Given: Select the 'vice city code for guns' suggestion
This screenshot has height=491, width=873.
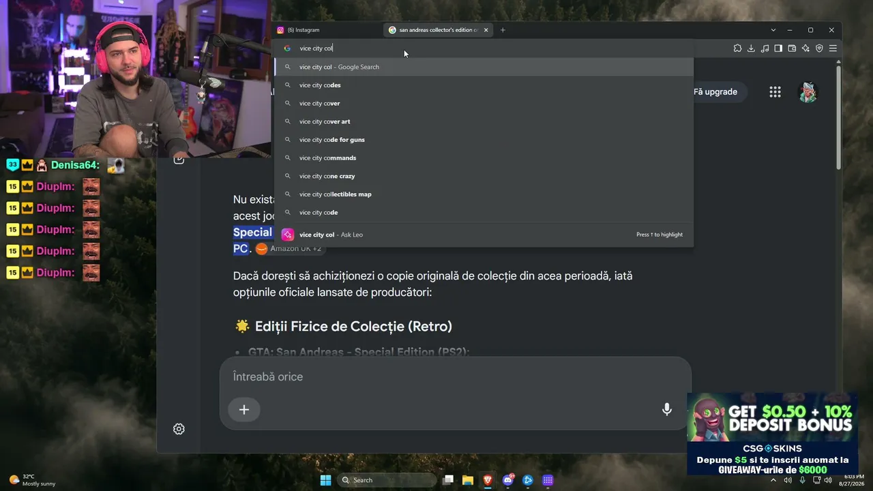Looking at the screenshot, I should tap(484, 140).
